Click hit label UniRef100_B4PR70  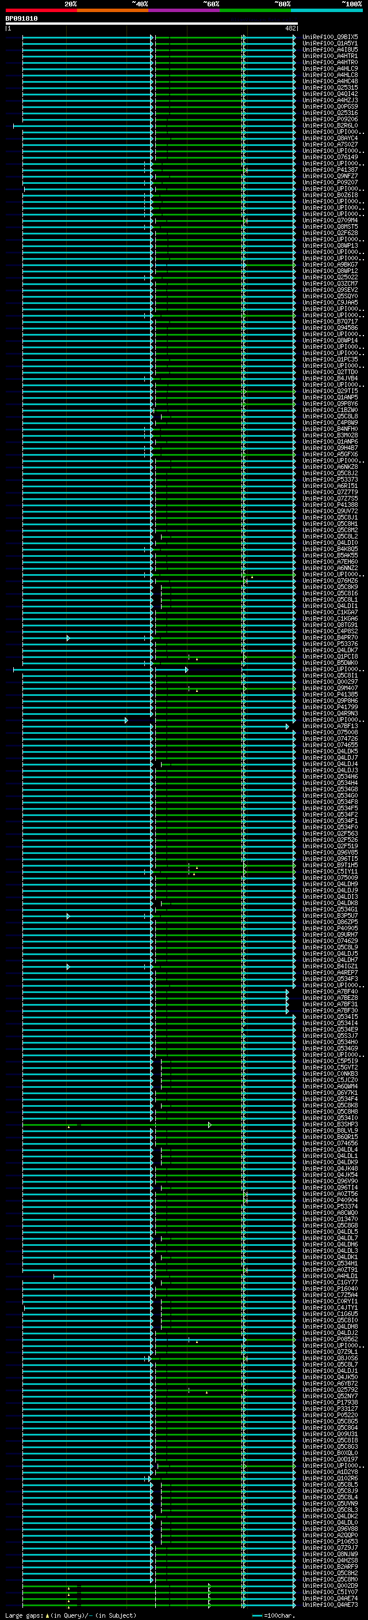[330, 638]
